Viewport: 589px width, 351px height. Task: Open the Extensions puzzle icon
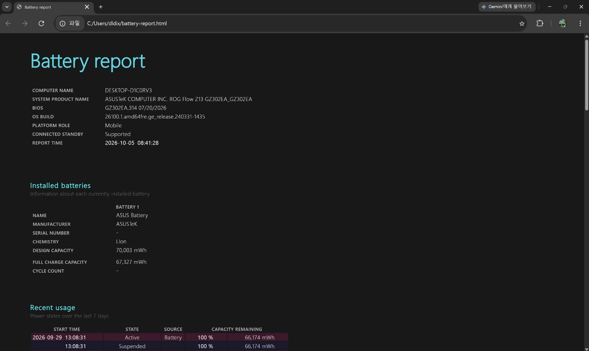coord(540,23)
